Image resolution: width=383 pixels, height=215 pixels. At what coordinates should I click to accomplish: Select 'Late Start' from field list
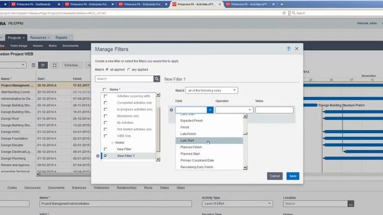(x=209, y=140)
